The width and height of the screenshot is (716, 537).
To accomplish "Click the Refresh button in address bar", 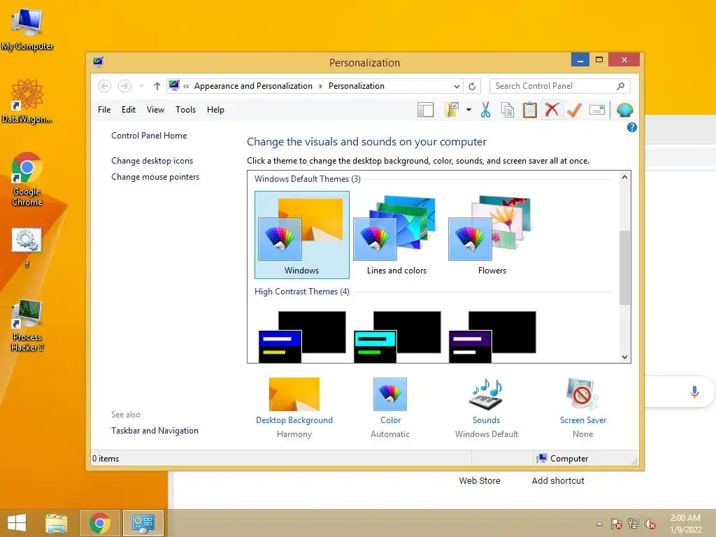I will coord(472,86).
